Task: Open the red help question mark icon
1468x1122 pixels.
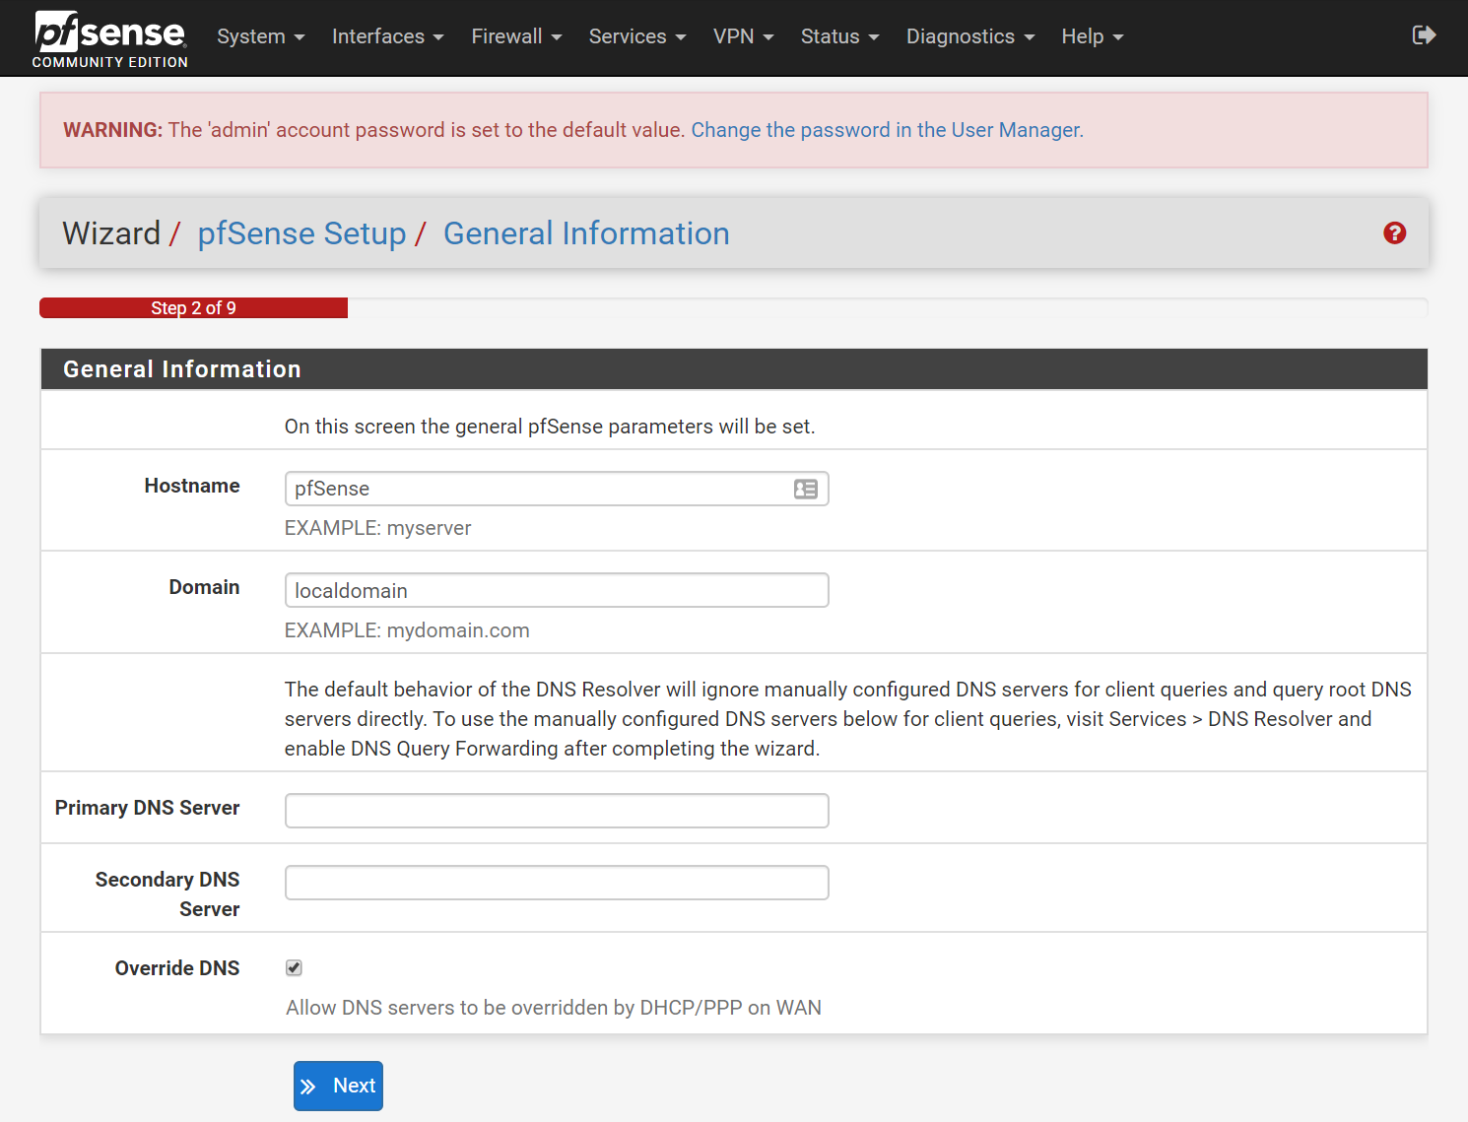Action: (1394, 233)
